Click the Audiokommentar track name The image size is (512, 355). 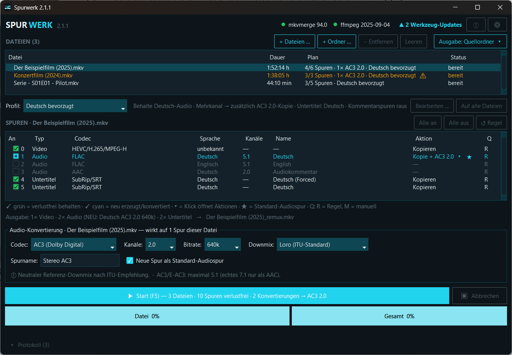(x=295, y=172)
